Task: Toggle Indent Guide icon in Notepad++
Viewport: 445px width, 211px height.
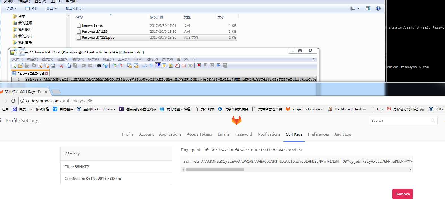Action: (x=158, y=65)
